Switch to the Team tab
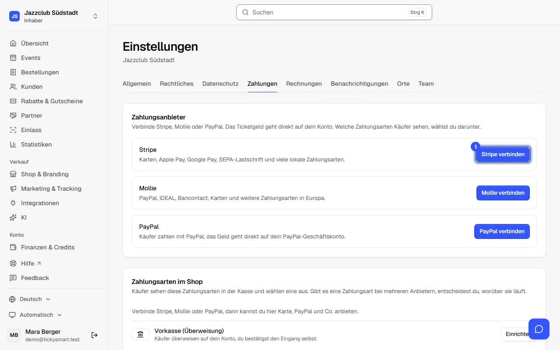Viewport: 560px width, 350px height. pyautogui.click(x=426, y=84)
